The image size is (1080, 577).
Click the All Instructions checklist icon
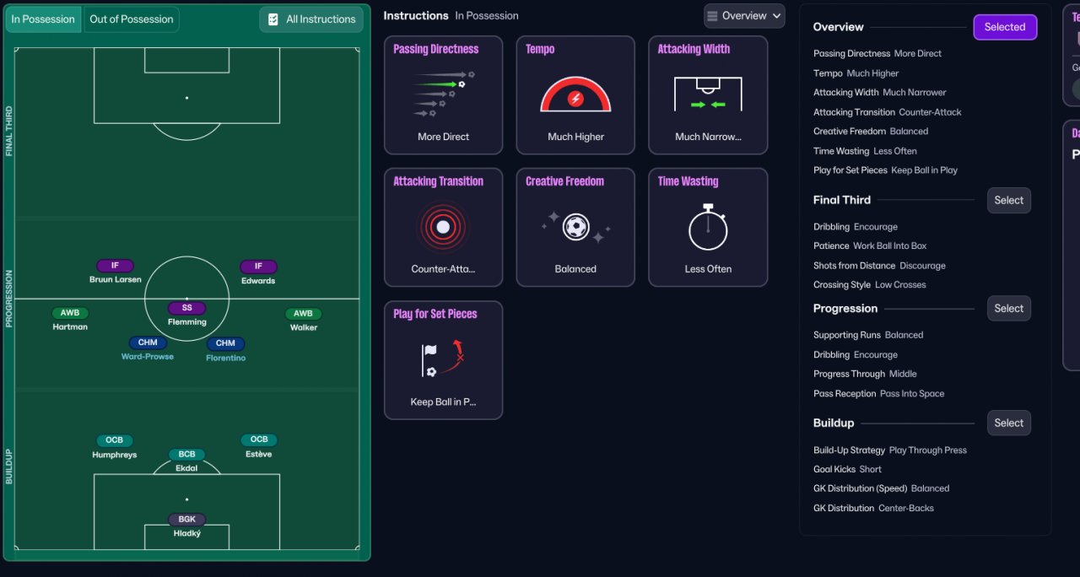pos(273,19)
